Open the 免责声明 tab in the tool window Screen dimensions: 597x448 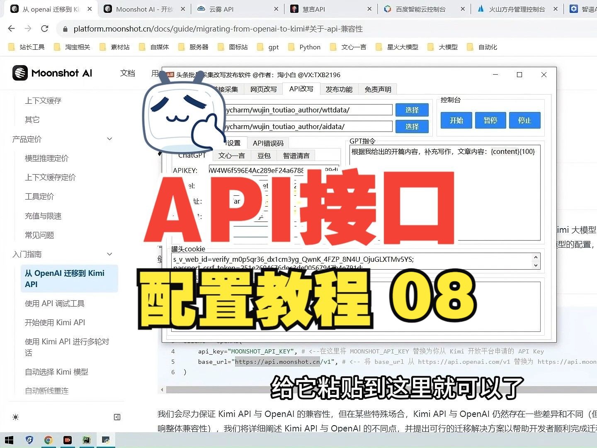point(378,89)
